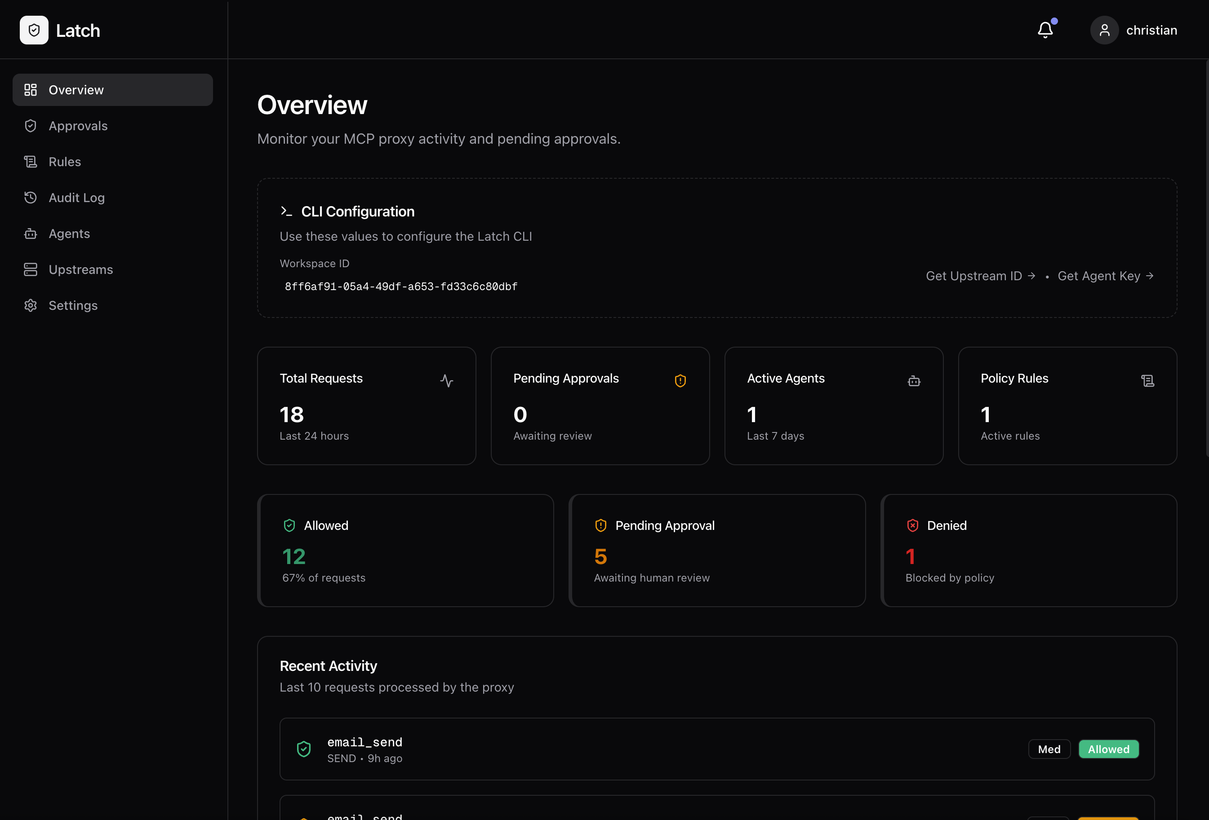Click the Med severity badge
1209x820 pixels.
(x=1049, y=749)
